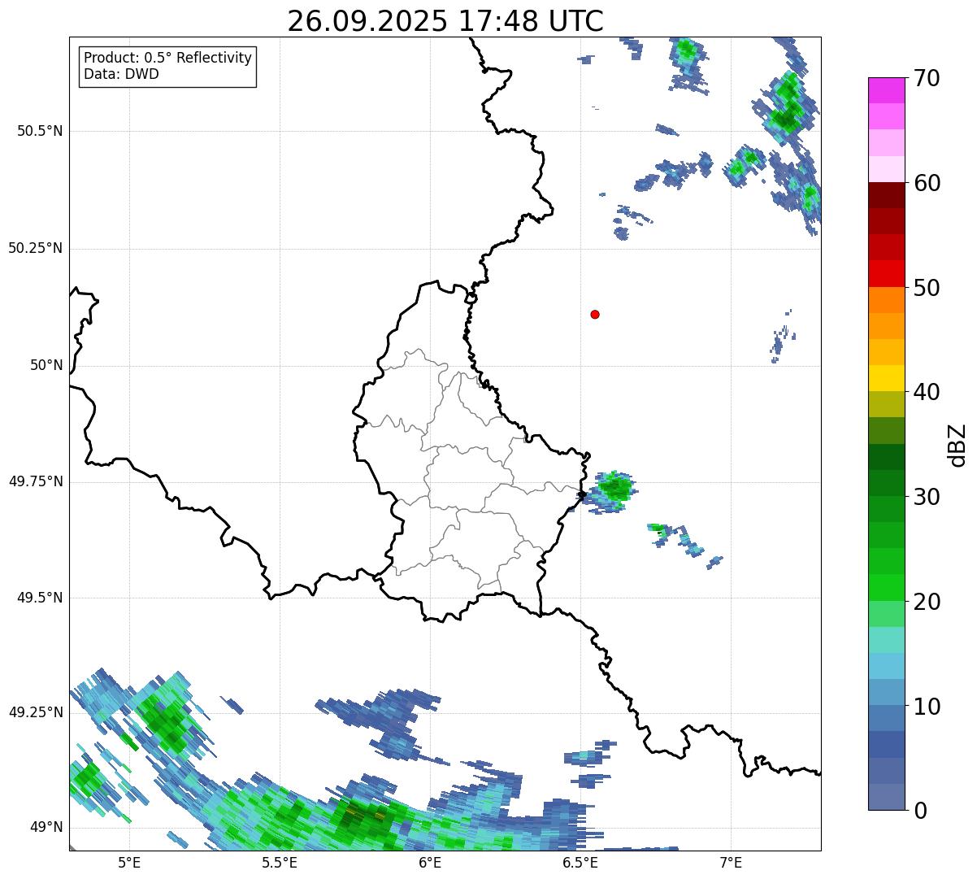
Task: Click the 50°N latitude label
Action: pyautogui.click(x=46, y=365)
